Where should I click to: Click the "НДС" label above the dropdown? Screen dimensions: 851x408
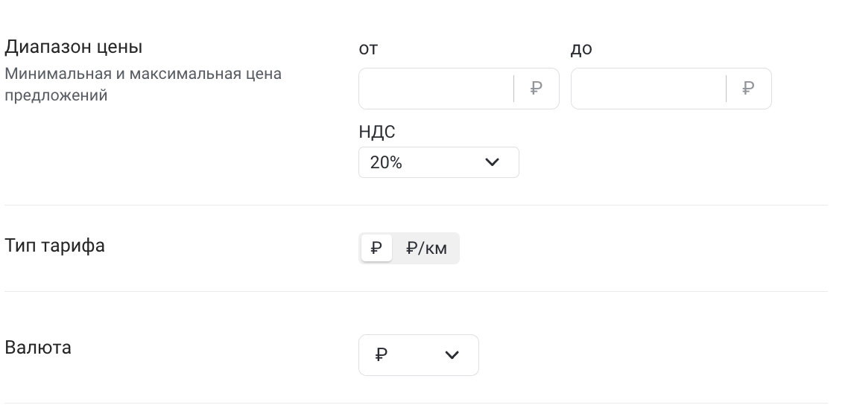(x=377, y=133)
